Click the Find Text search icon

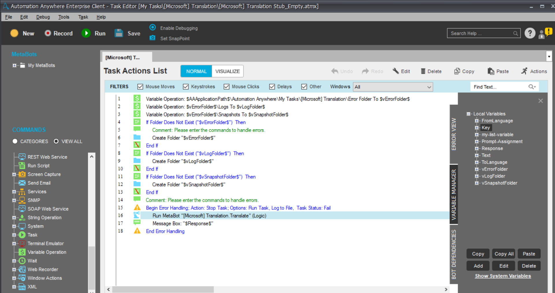[532, 87]
